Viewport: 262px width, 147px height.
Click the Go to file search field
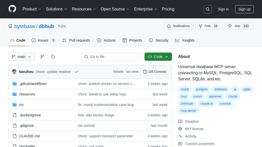pyautogui.click(x=111, y=57)
